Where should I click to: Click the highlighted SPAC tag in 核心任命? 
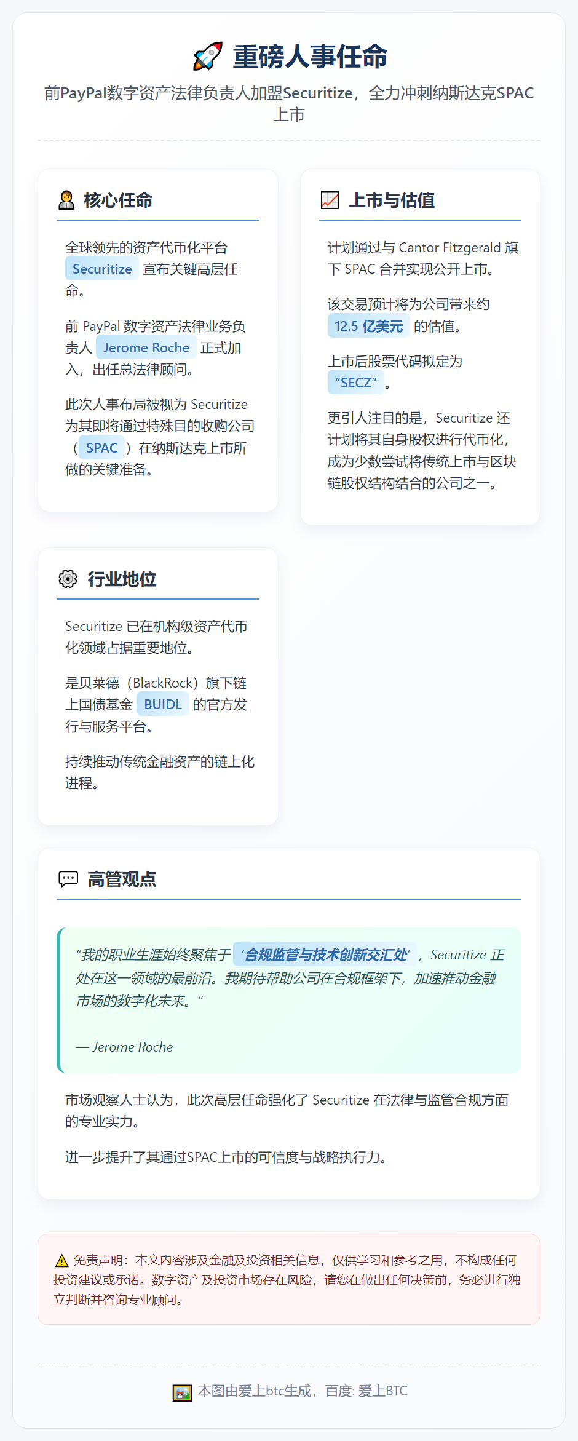(x=101, y=448)
